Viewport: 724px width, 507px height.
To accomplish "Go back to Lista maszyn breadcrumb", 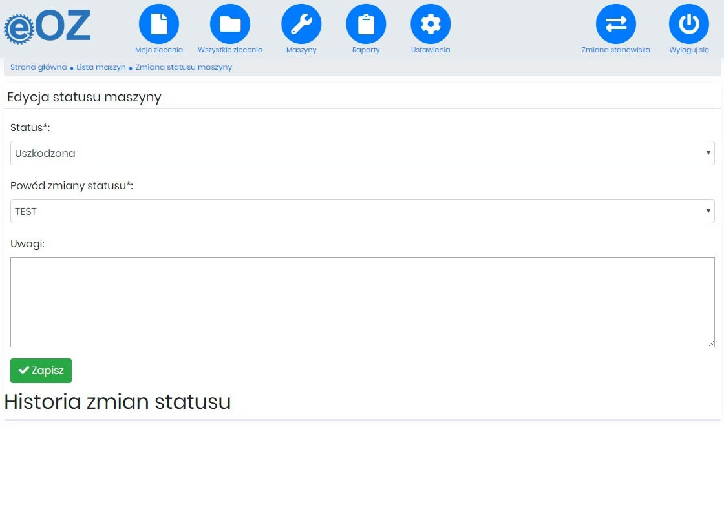I will pyautogui.click(x=101, y=67).
